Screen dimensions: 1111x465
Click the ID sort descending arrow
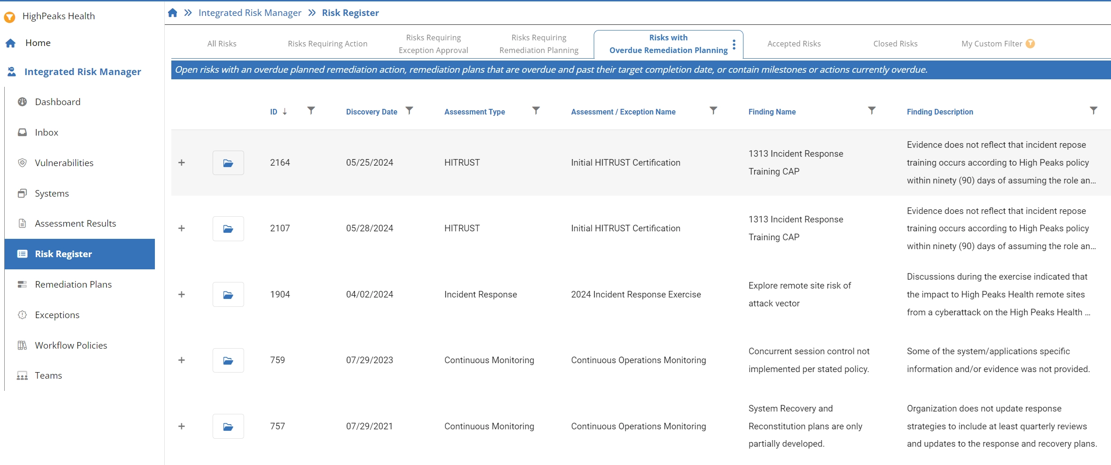coord(284,112)
